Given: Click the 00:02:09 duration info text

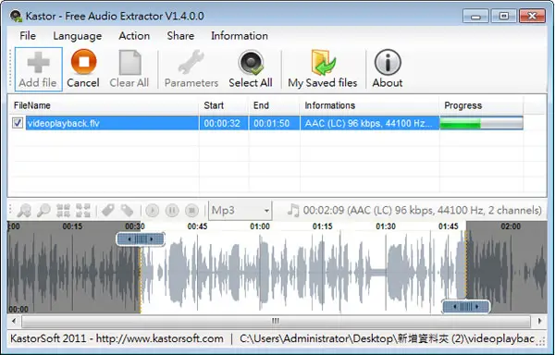Looking at the screenshot, I should click(423, 211).
